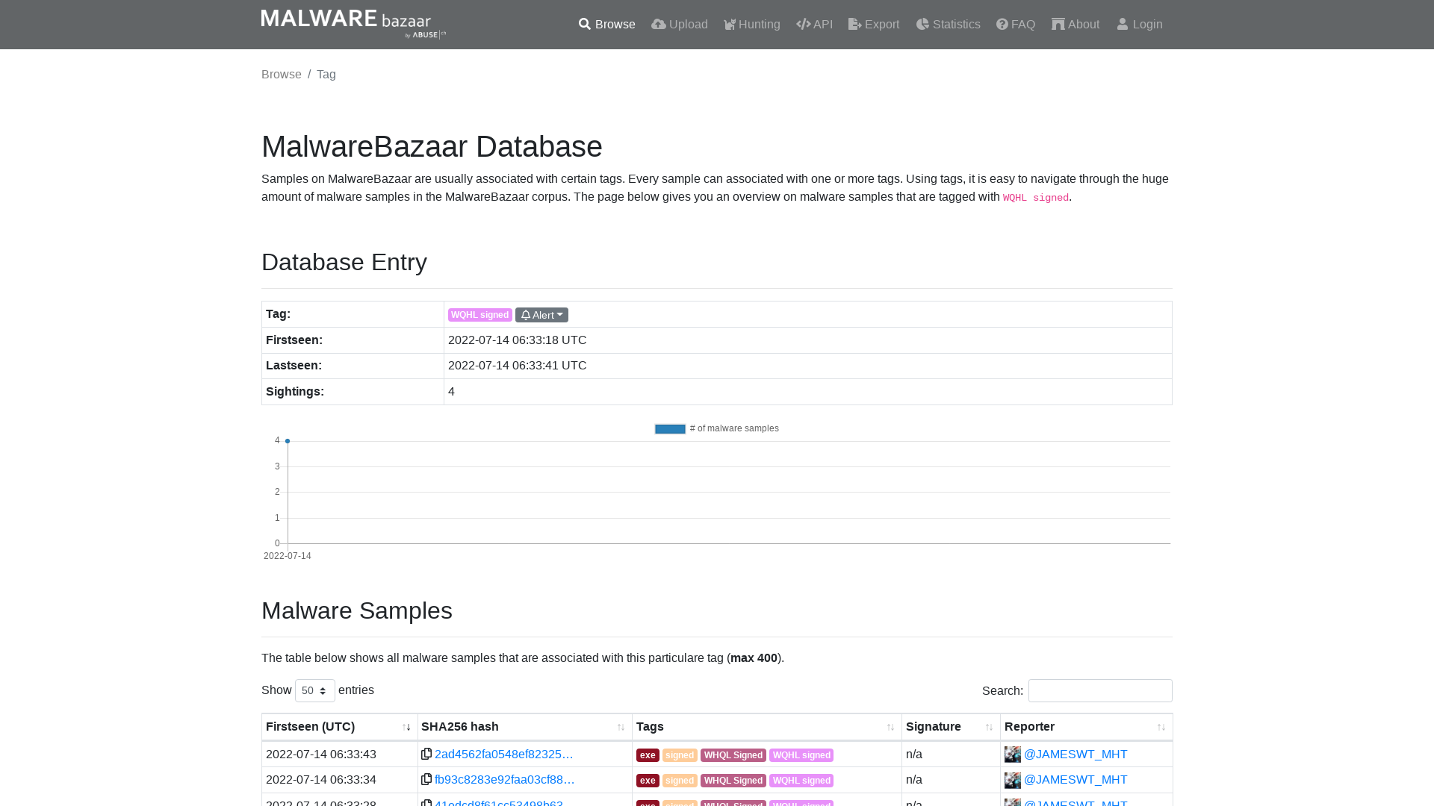Toggle ascending sort on Firstseen column
This screenshot has height=806, width=1434.
408,727
